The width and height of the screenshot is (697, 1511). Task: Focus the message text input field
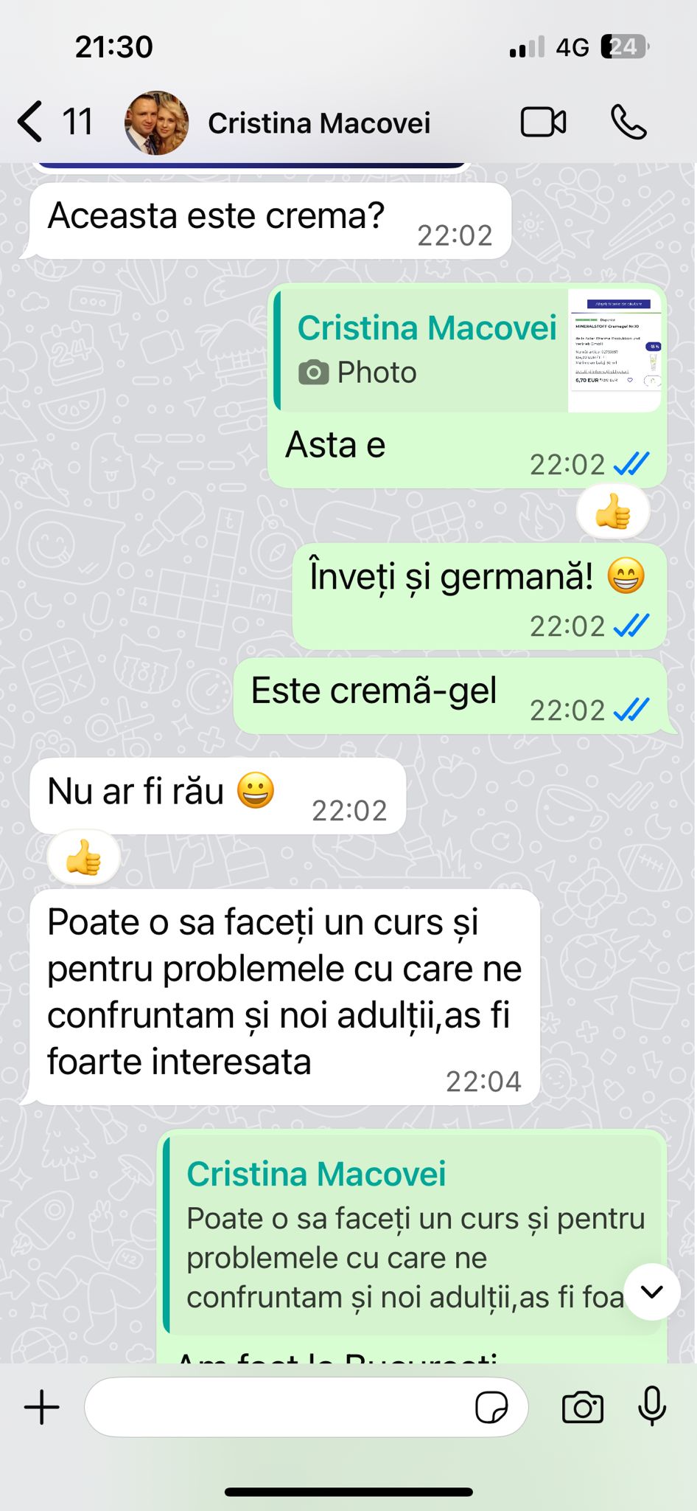click(306, 1407)
